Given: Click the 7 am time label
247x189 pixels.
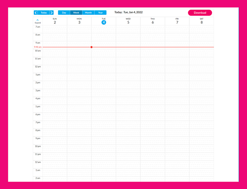Looking at the screenshot, I should (38, 27).
